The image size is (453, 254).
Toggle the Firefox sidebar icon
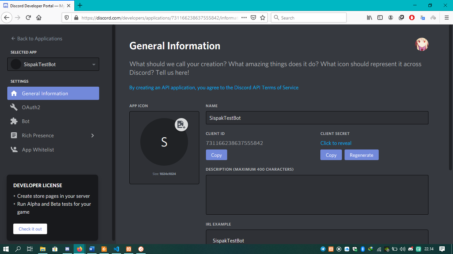(x=380, y=18)
